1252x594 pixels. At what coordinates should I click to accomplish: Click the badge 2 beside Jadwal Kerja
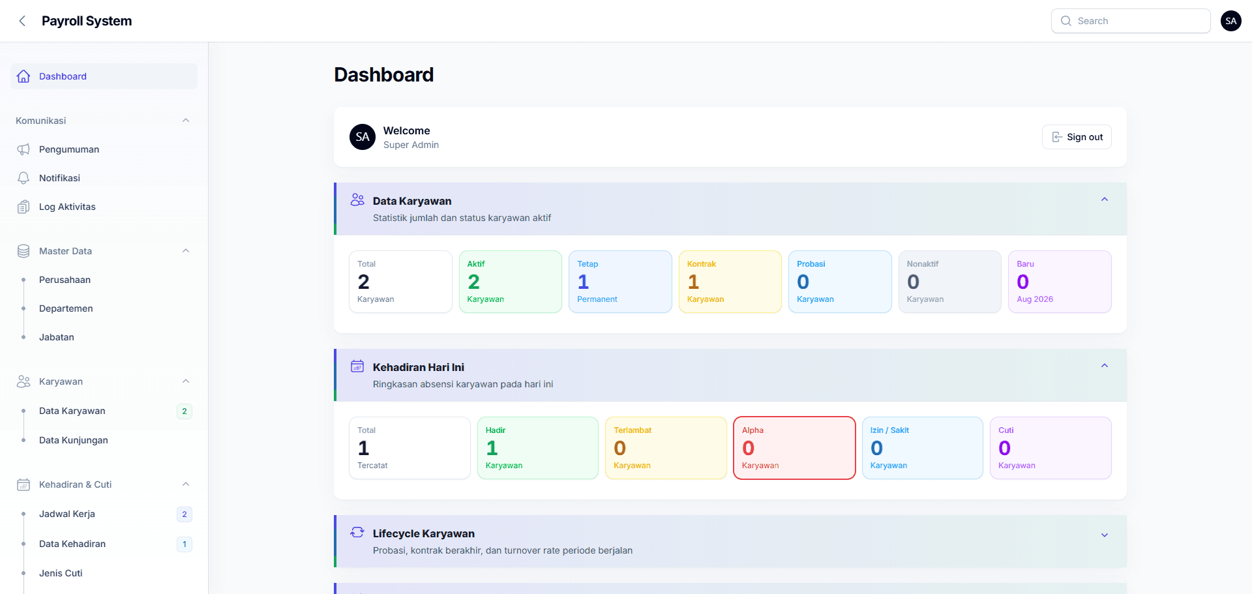(185, 514)
